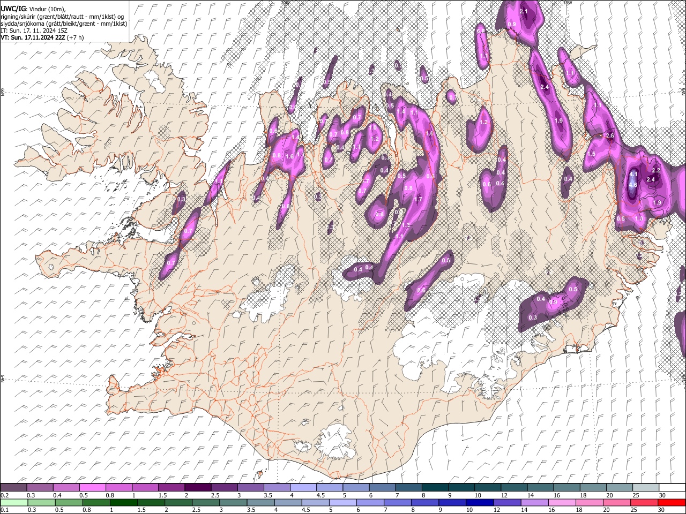Click the 'slydda/snjókoma' legend description line

coord(63,24)
